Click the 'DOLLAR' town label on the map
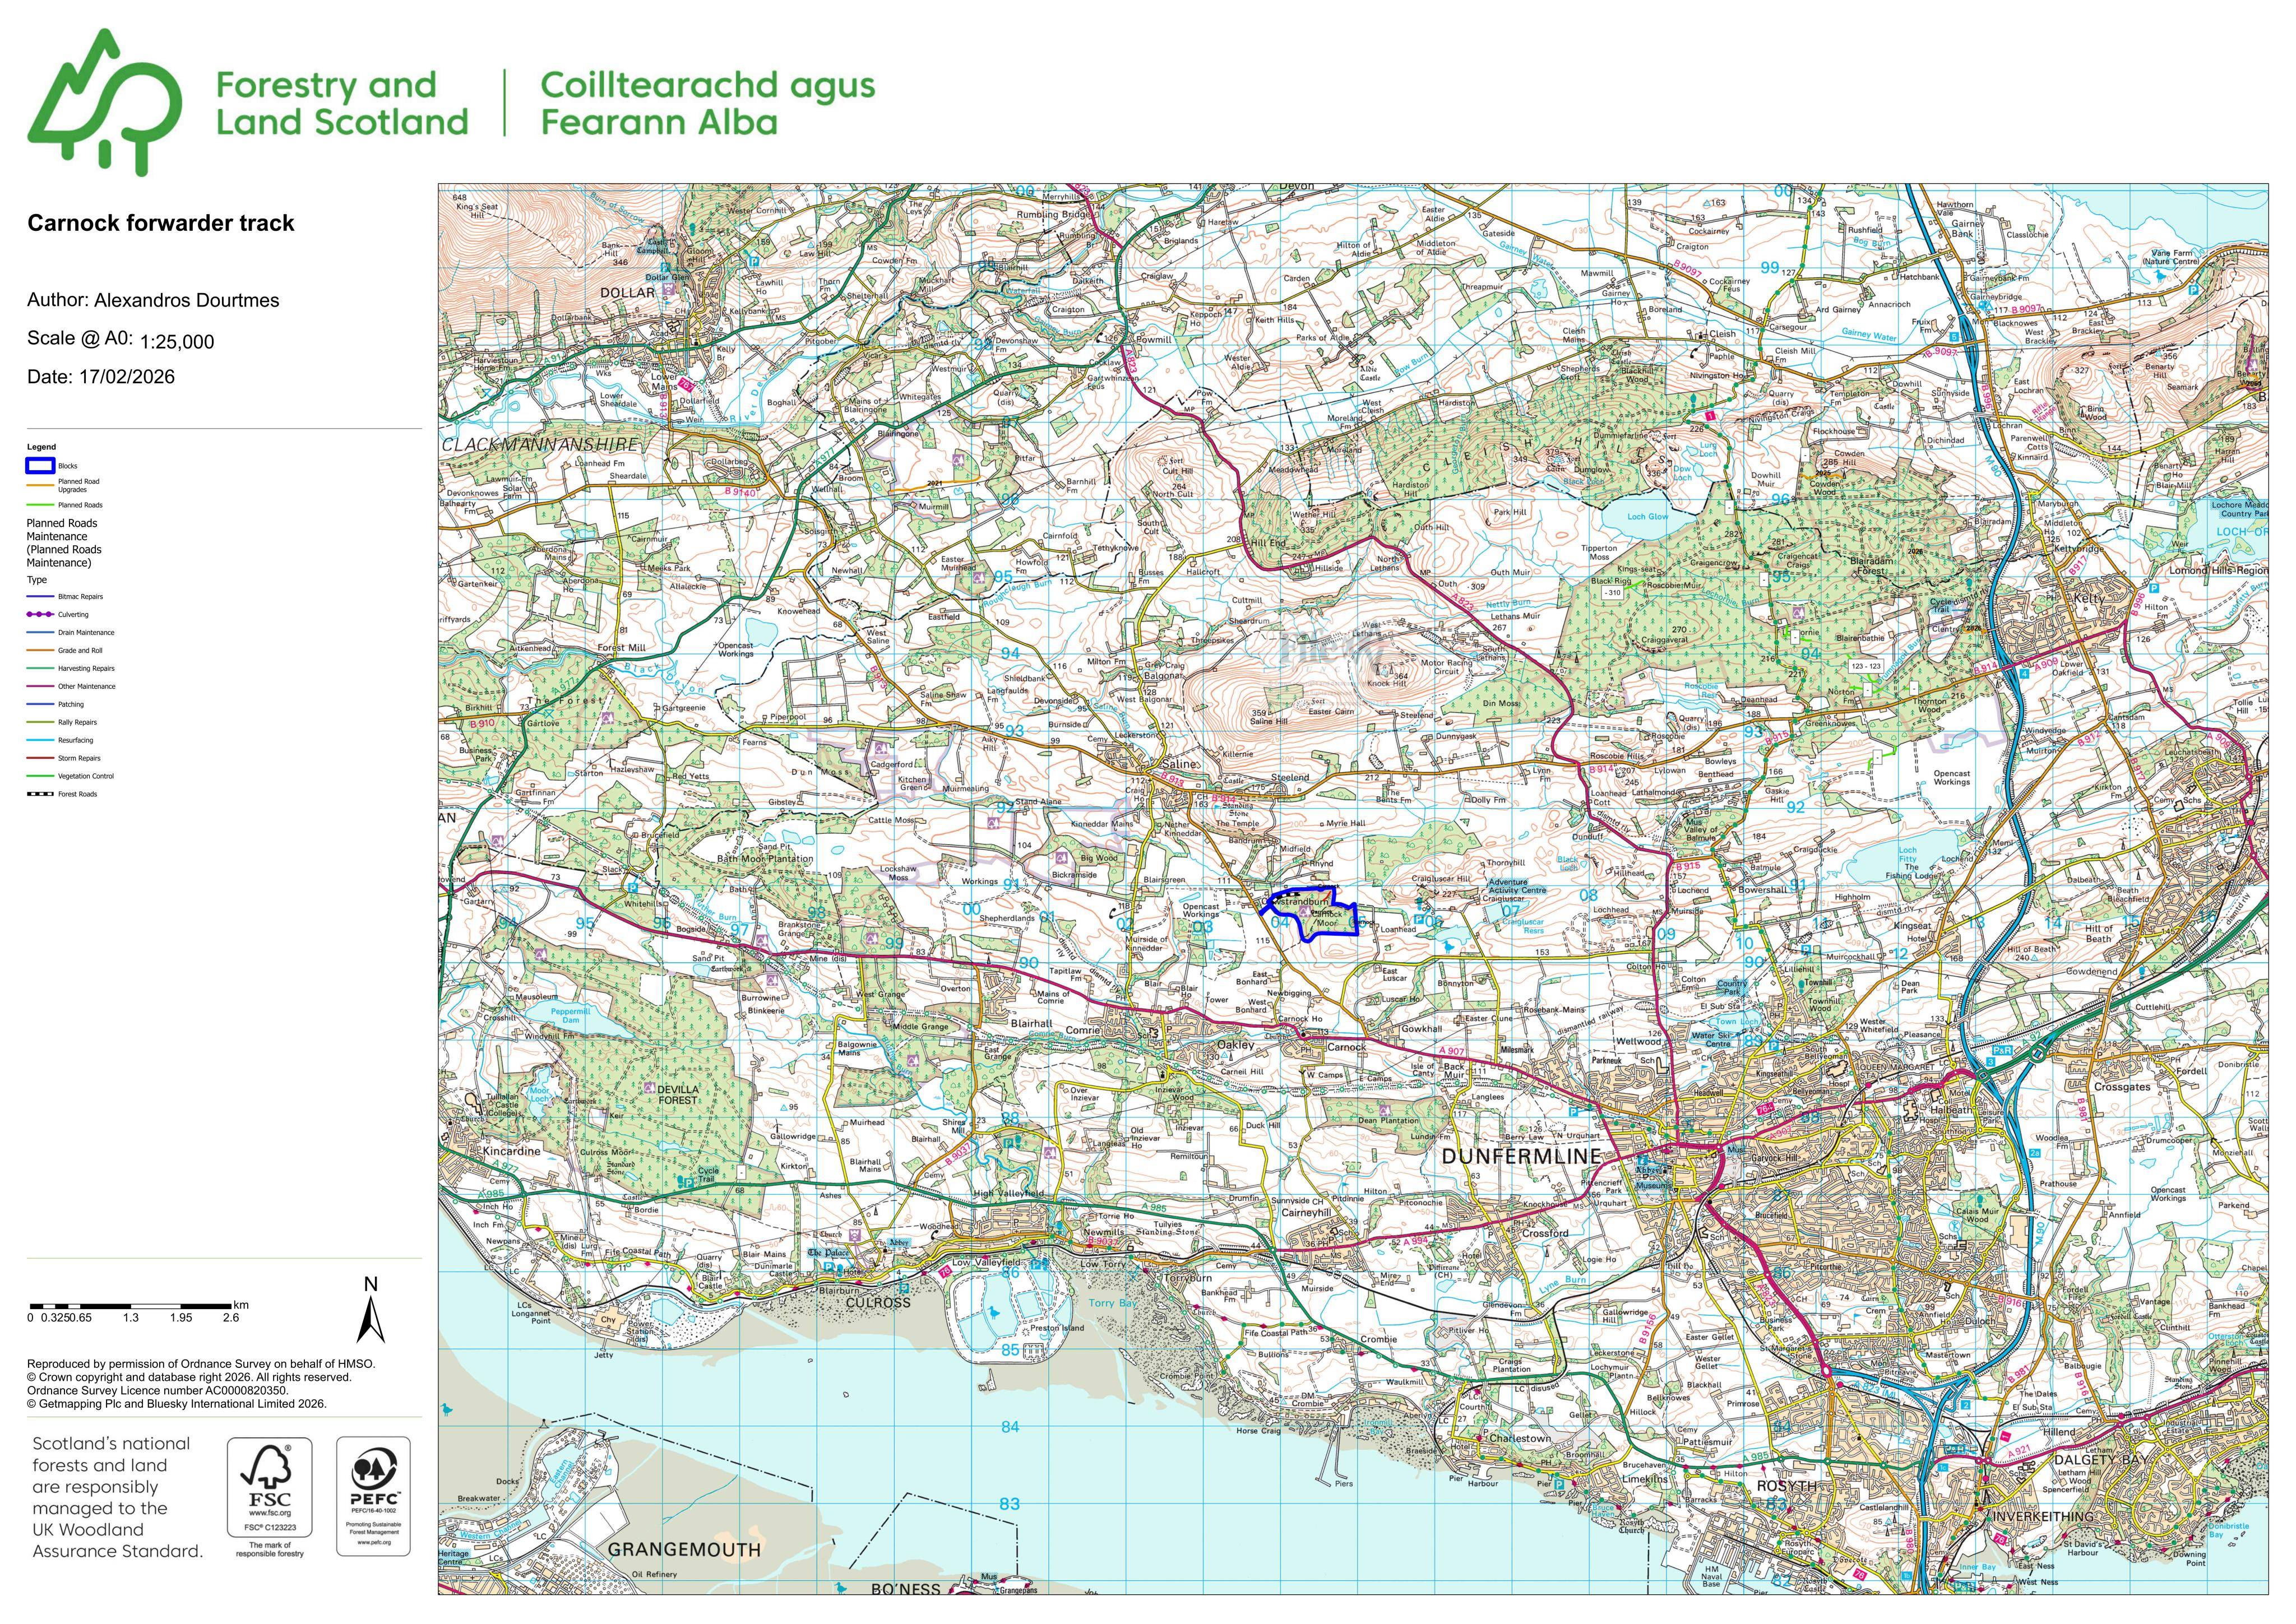This screenshot has width=2296, height=1624. [627, 293]
